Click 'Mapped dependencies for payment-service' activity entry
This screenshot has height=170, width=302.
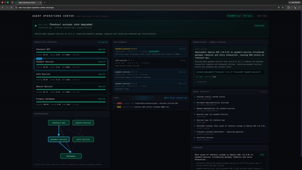click(216, 108)
